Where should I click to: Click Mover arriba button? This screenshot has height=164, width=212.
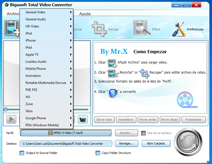pyautogui.click(x=148, y=119)
